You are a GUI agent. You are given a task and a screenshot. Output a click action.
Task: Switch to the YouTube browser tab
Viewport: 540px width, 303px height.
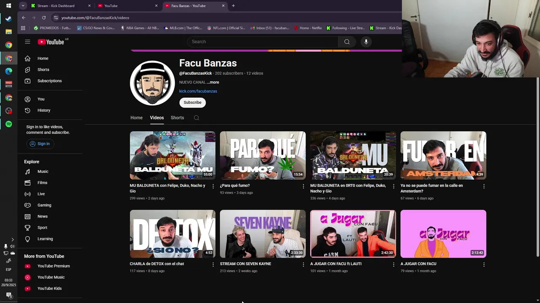point(127,5)
